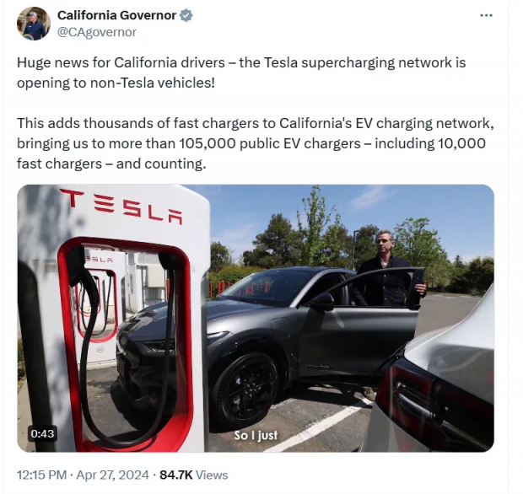This screenshot has height=494, width=523.
Task: Click the 'This adds thousands of fast chargers' paragraph
Action: pos(255,143)
